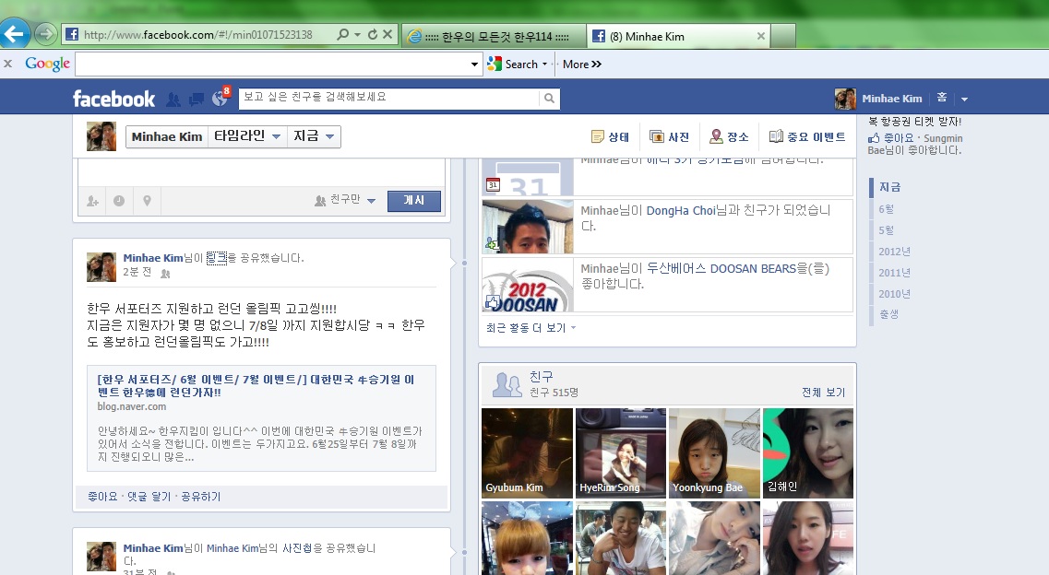Jump to 출생 in timeline navigator

pyautogui.click(x=888, y=314)
